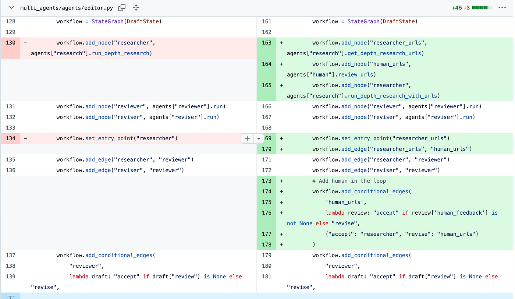Click the plus add-comment button on line 134
This screenshot has width=515, height=299.
[x=247, y=138]
